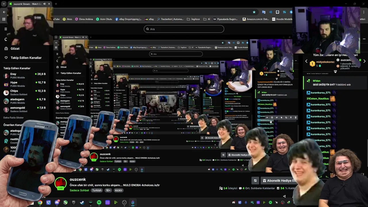The width and height of the screenshot is (368, 207).
Task: Open the Aksis bookmark
Action: 68,19
